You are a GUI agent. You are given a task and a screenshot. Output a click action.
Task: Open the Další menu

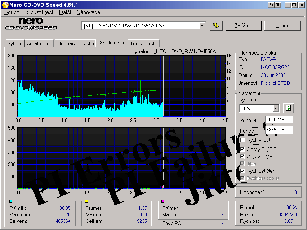65,12
